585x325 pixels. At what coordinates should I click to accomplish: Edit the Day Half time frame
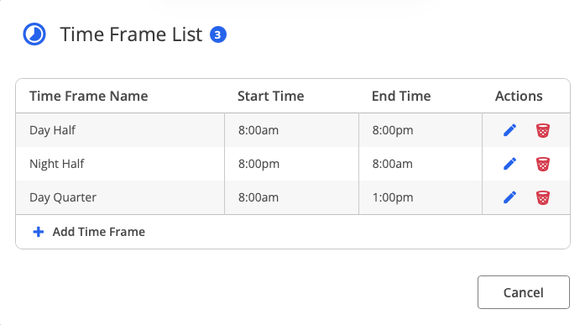[x=509, y=130]
